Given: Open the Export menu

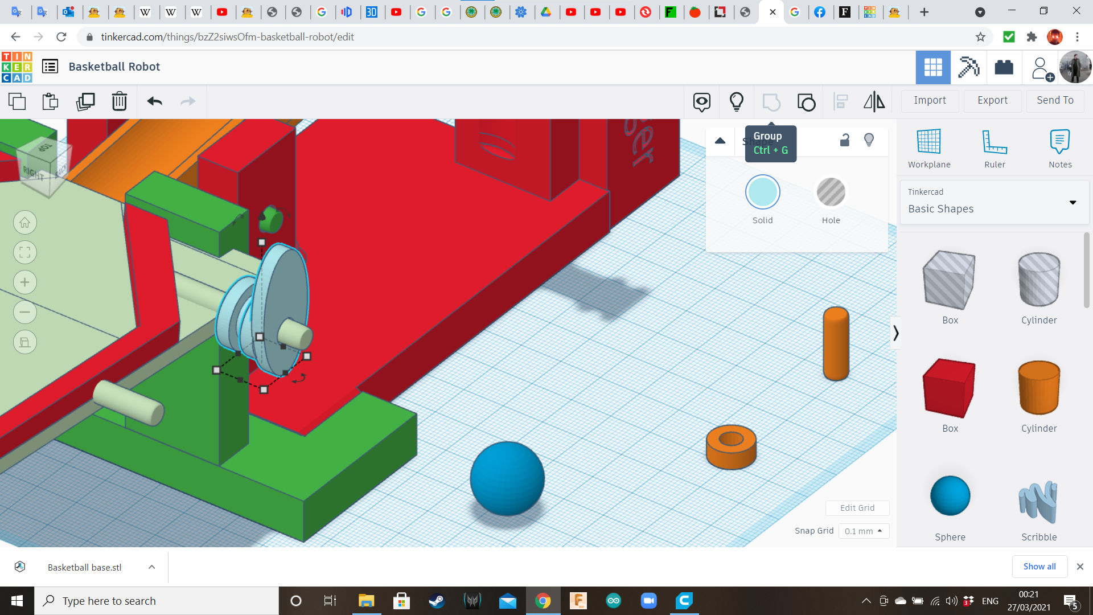Looking at the screenshot, I should 992,100.
